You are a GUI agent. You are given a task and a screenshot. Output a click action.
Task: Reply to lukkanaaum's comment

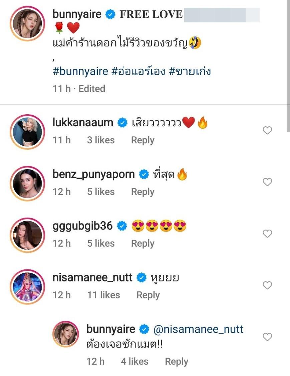[x=142, y=140]
